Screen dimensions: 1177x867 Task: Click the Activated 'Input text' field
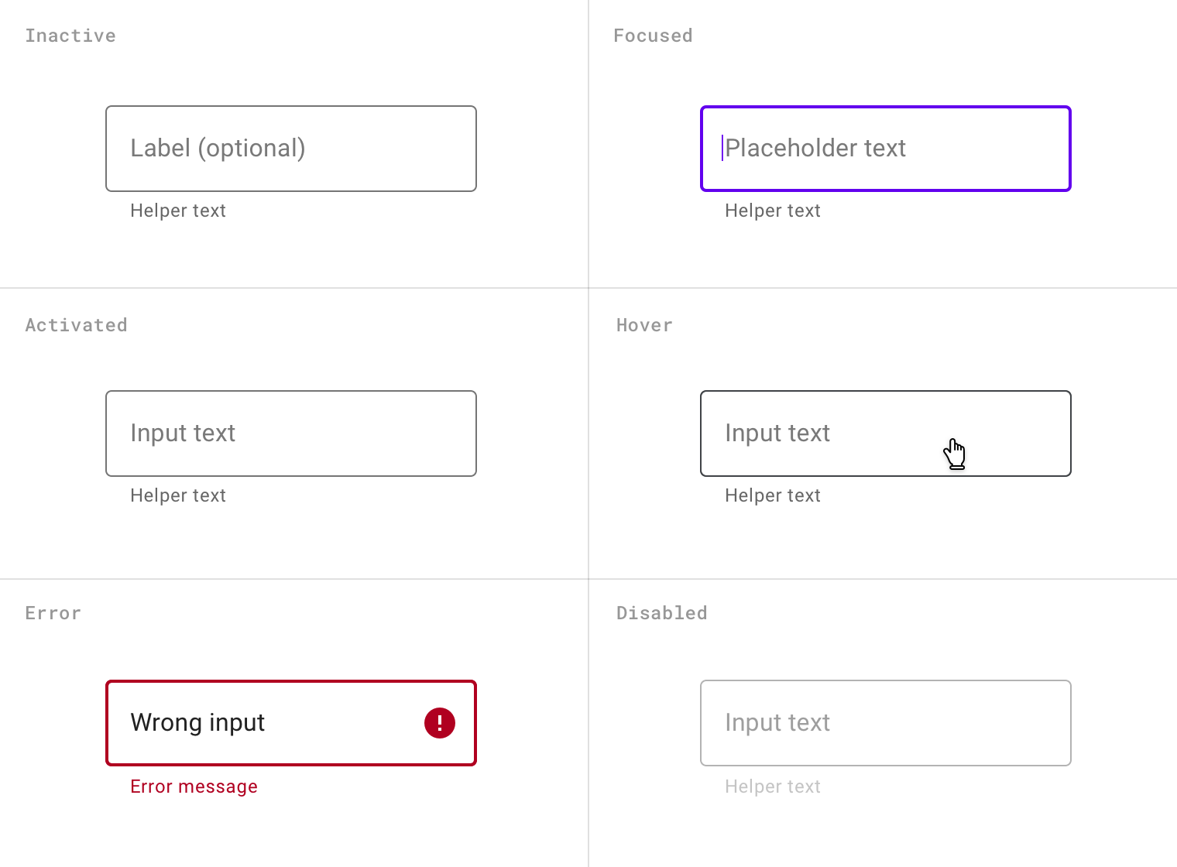point(291,433)
